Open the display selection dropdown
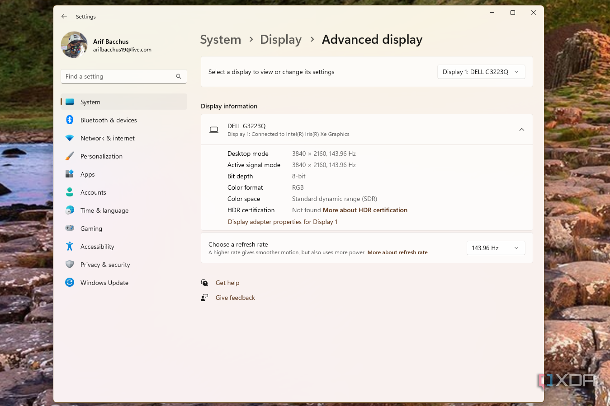The height and width of the screenshot is (406, 610). pos(481,71)
